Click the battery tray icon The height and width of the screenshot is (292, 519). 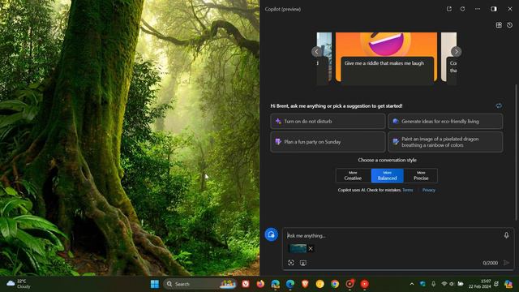pyautogui.click(x=461, y=284)
